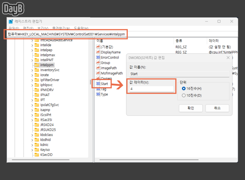Cancel the DWORD edit with 취소
This screenshot has width=245, height=180.
coord(217,108)
